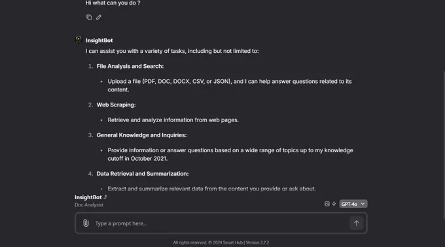Click the InsightBot avatar icon
Viewport: 445px width, 247px height.
coord(79,40)
